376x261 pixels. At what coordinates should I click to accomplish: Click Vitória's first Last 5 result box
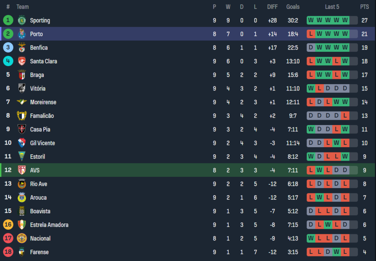311,89
